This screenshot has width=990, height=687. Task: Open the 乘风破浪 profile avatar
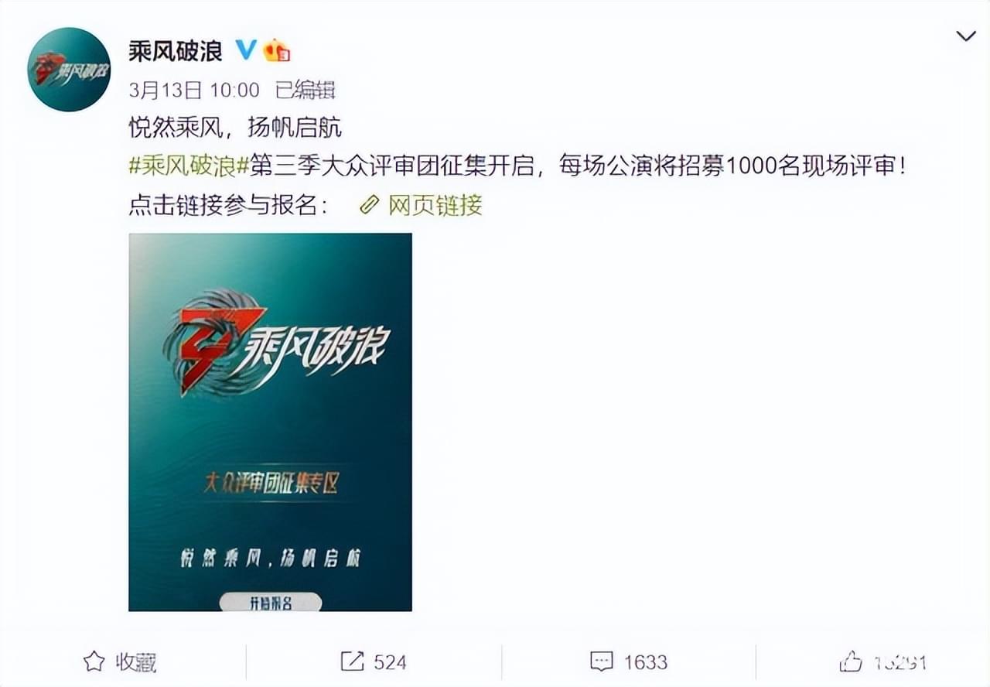point(69,70)
